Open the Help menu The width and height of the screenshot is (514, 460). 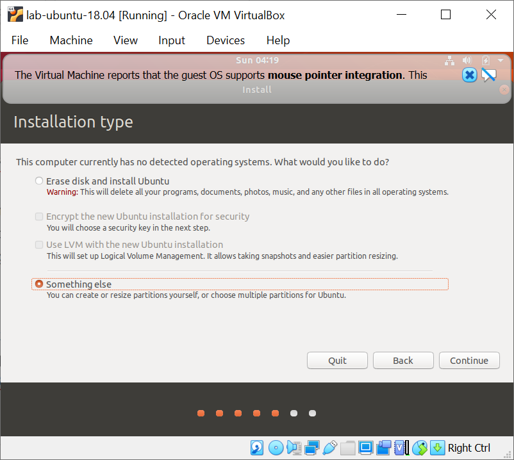click(x=278, y=40)
